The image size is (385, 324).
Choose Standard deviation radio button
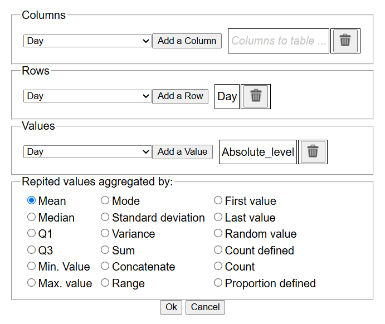tap(105, 217)
